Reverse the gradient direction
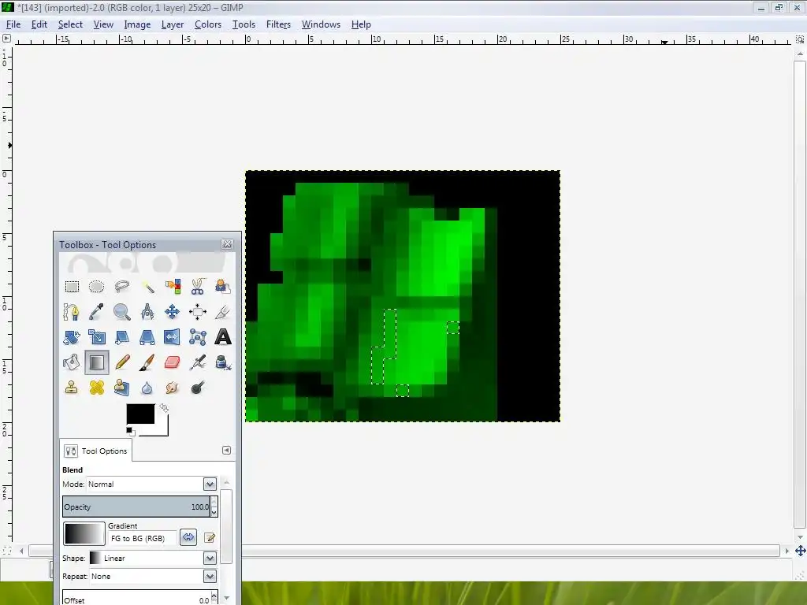 188,537
